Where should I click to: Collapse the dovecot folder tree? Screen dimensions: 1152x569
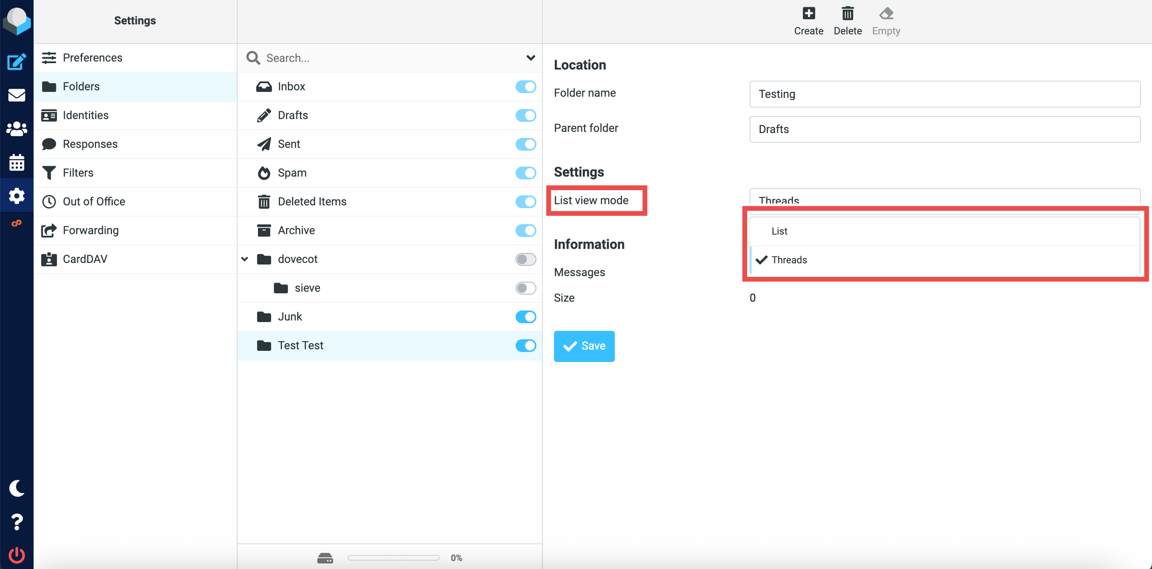point(245,259)
